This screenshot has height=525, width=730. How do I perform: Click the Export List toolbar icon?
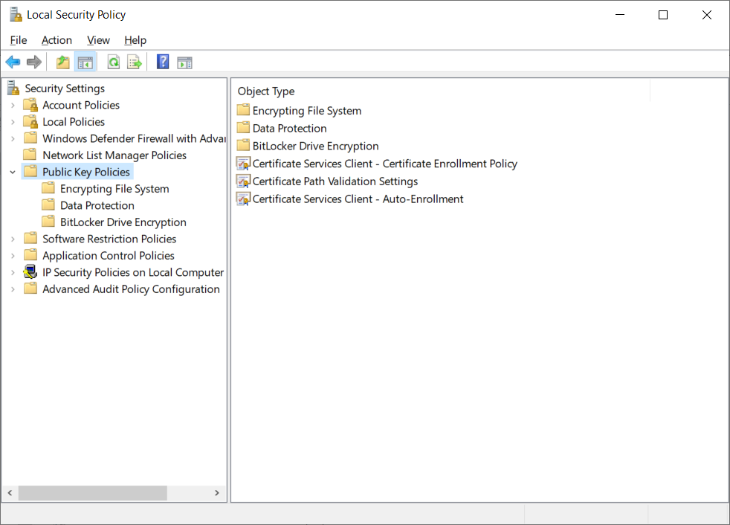point(135,62)
